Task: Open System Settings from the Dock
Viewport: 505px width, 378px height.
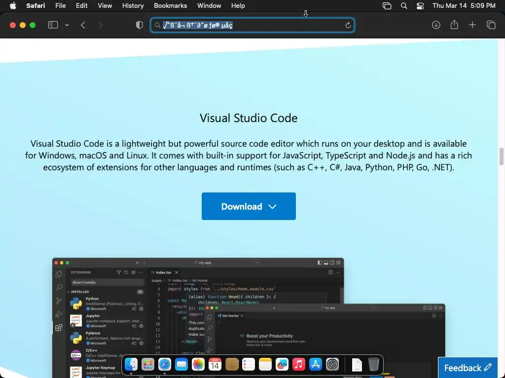Action: (332, 365)
